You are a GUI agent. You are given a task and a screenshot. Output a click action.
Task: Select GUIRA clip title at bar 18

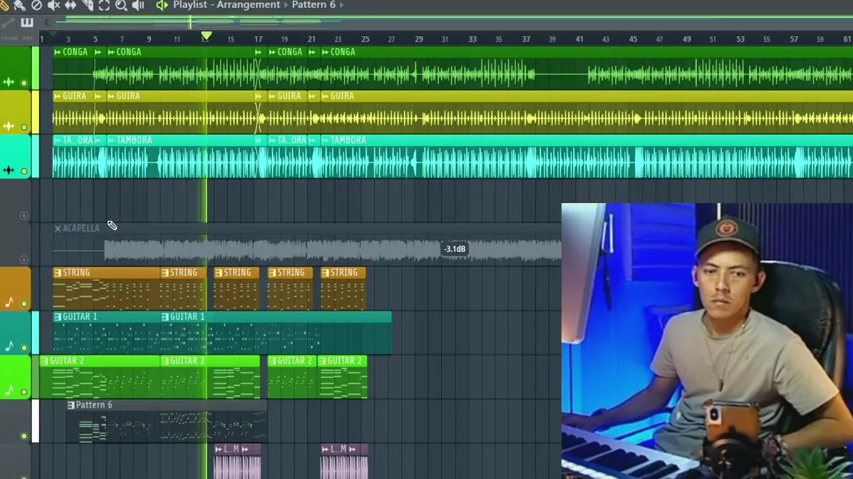pyautogui.click(x=289, y=96)
